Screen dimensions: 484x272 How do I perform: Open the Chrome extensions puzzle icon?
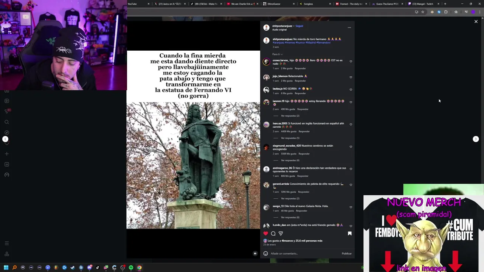coord(446,12)
